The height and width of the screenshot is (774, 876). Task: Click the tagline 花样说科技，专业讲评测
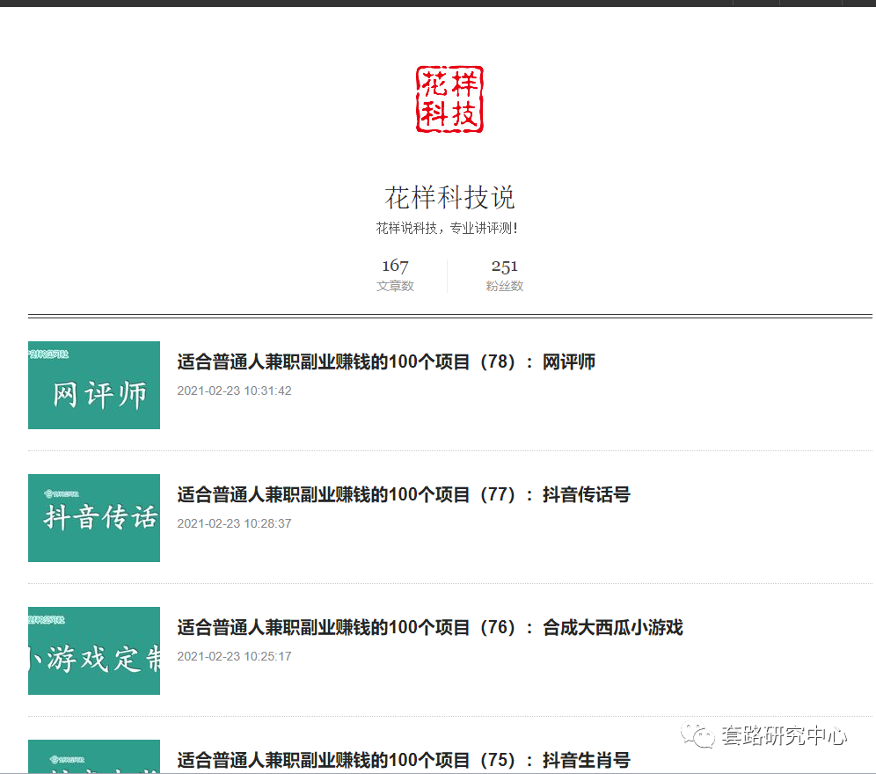[x=449, y=226]
